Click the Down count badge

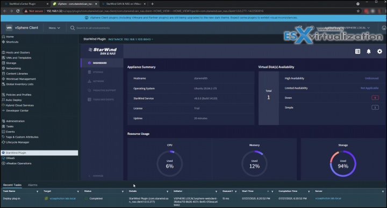tap(375, 98)
